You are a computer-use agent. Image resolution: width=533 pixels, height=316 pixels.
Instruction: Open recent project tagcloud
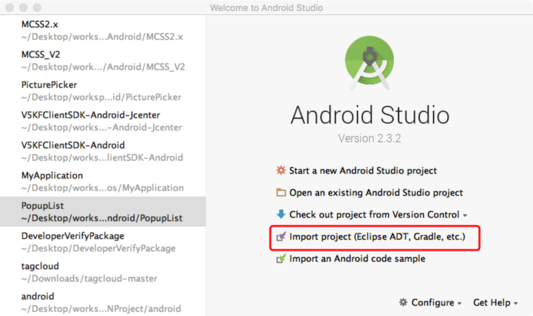click(103, 273)
